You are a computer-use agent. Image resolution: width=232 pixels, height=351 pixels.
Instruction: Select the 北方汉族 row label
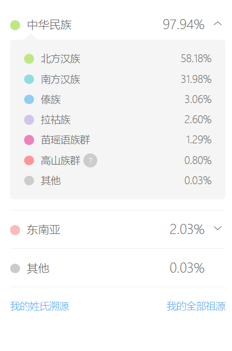pos(60,59)
